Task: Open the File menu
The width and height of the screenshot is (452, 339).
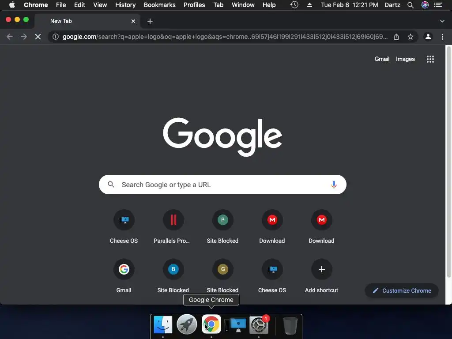Action: tap(61, 5)
